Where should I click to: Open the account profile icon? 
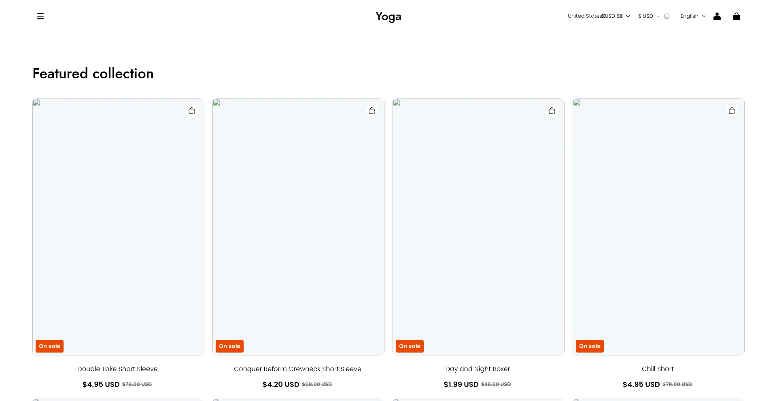tap(717, 16)
